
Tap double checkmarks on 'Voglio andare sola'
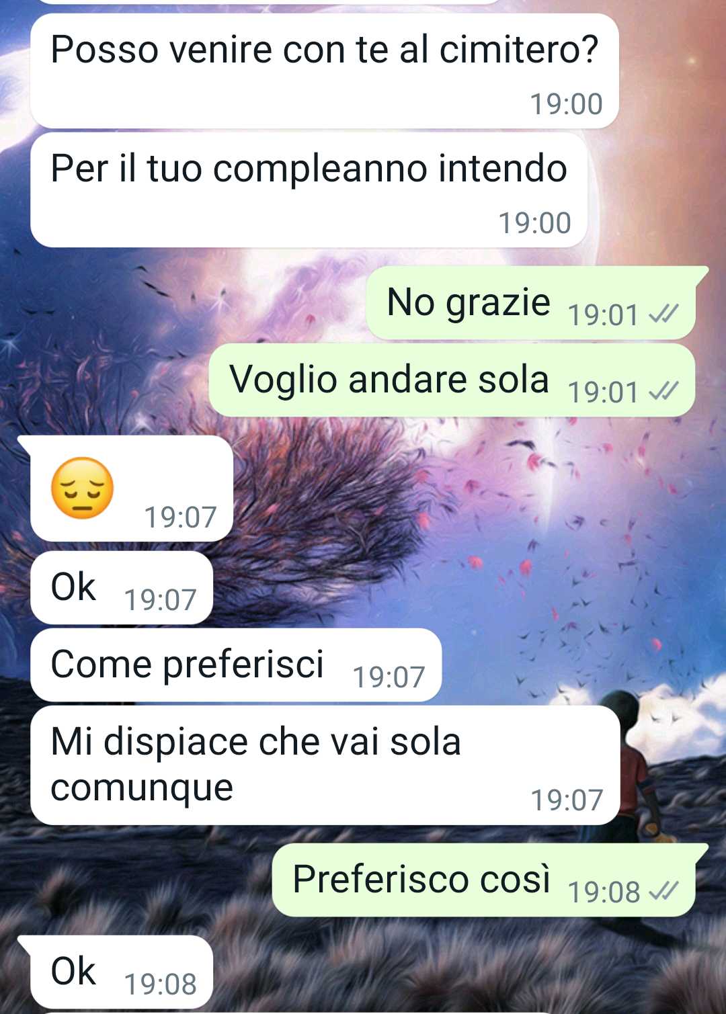663,390
